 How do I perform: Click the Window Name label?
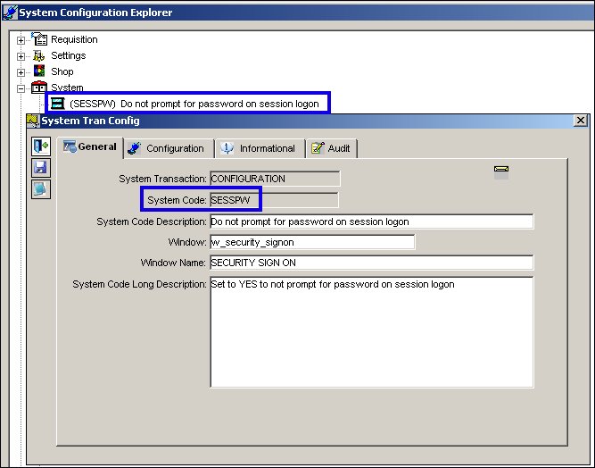point(173,263)
